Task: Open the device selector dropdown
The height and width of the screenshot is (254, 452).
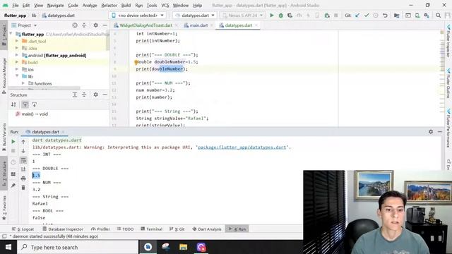Action: pyautogui.click(x=138, y=16)
